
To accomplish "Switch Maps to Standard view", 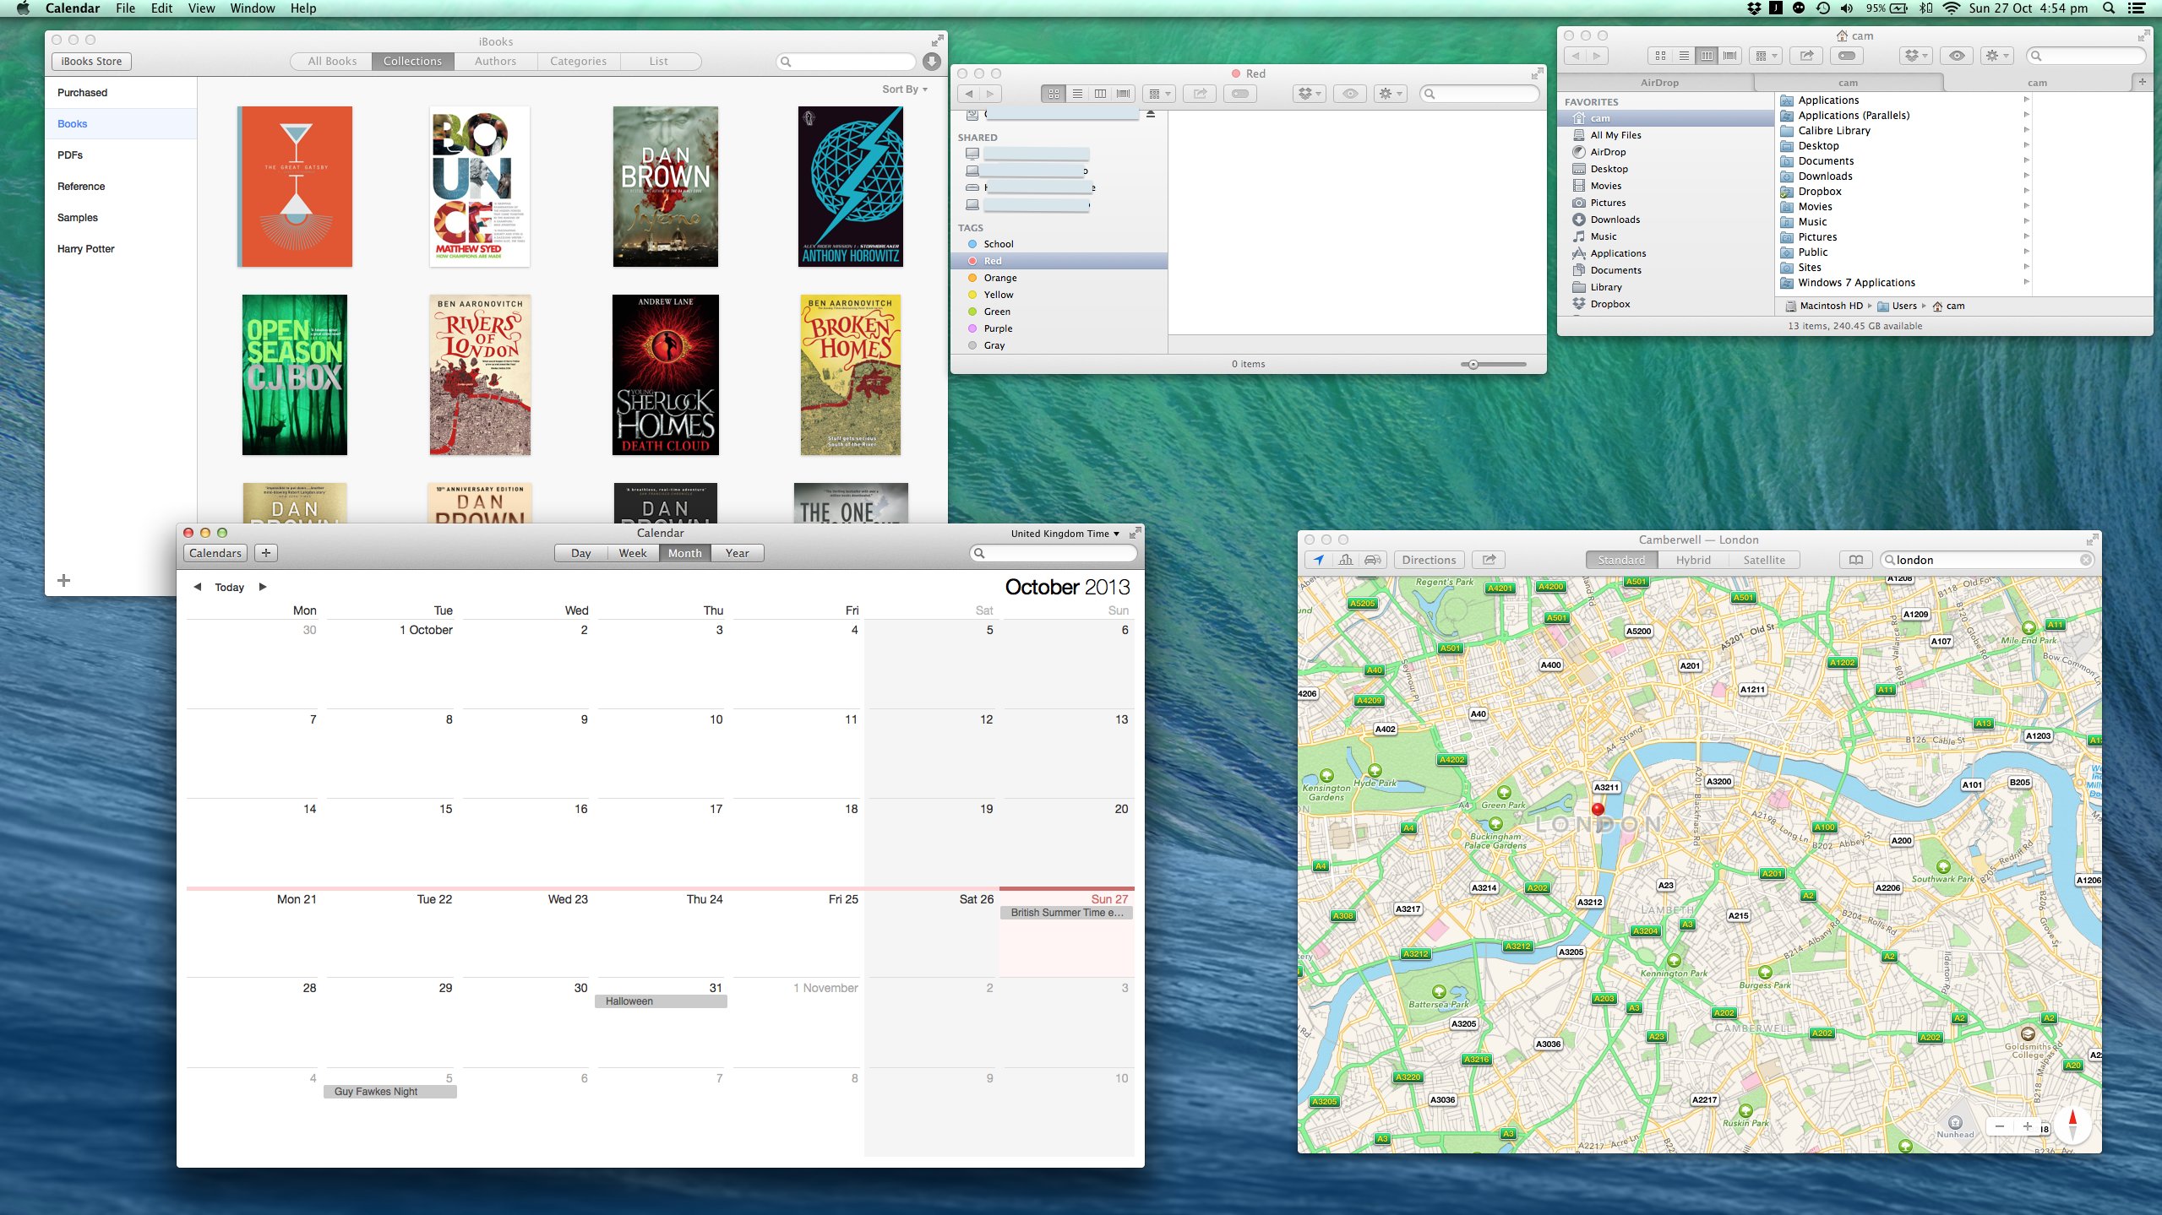I will [1620, 560].
